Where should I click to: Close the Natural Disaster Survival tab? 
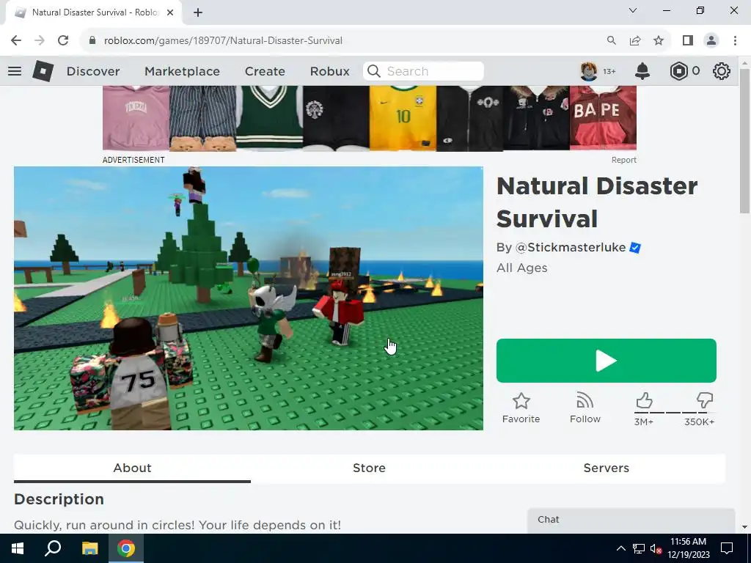(170, 13)
